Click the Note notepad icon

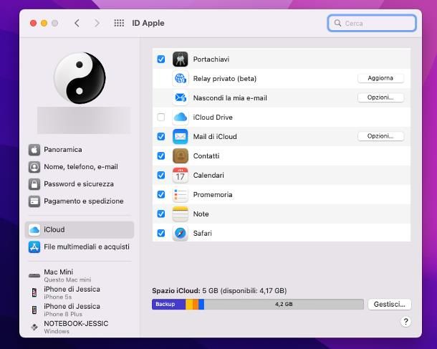tap(180, 214)
